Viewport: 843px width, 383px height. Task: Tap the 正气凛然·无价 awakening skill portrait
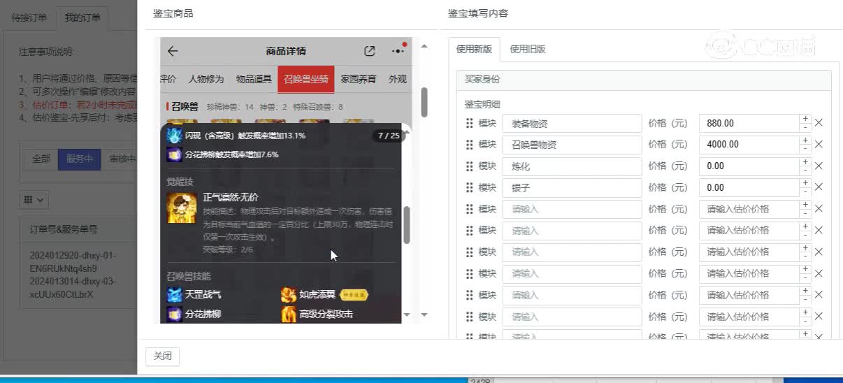(x=181, y=208)
